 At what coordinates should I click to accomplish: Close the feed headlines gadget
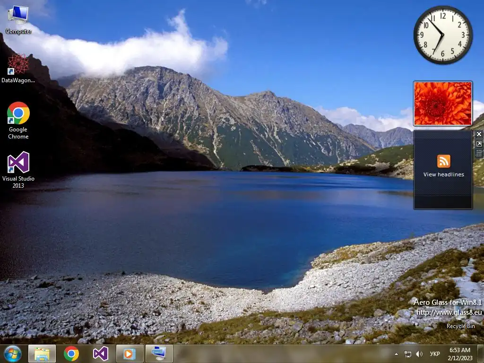pos(479,134)
